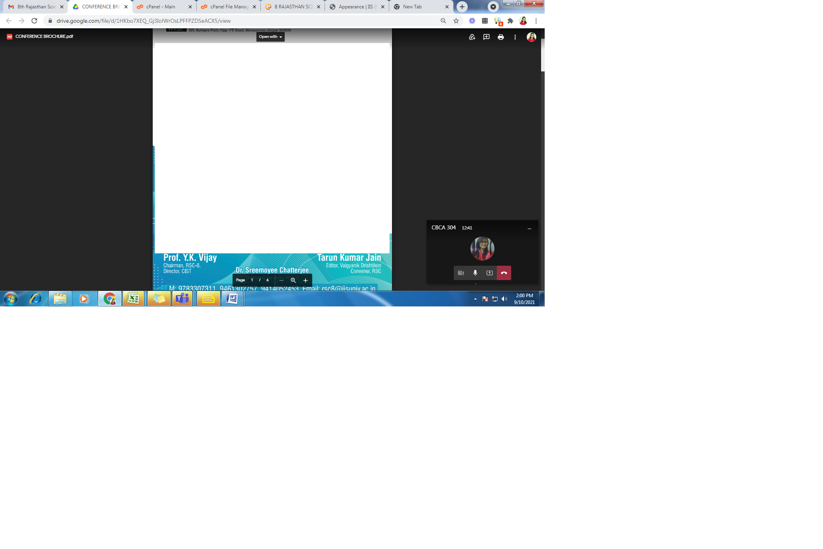Image resolution: width=823 pixels, height=549 pixels.
Task: Click the Add shortcut to Drive icon
Action: click(x=472, y=37)
